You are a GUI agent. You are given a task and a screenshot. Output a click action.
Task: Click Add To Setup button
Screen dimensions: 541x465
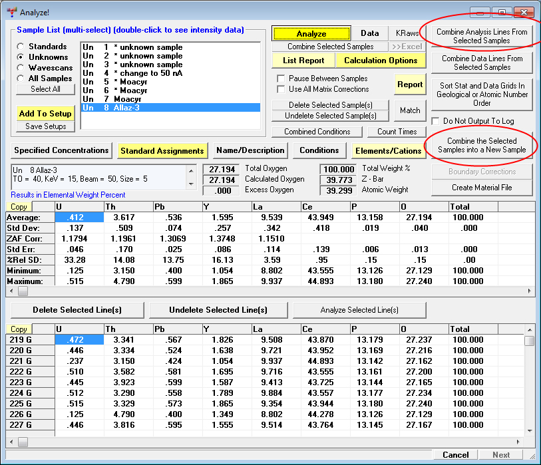click(45, 114)
